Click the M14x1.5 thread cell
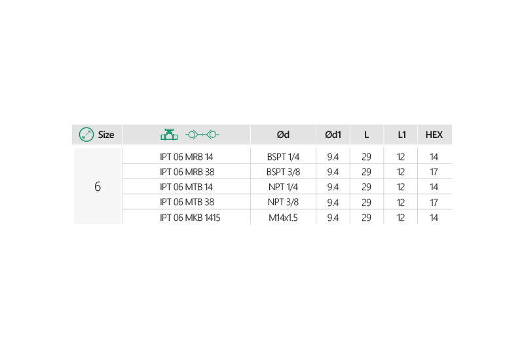The image size is (524, 349). pyautogui.click(x=283, y=217)
